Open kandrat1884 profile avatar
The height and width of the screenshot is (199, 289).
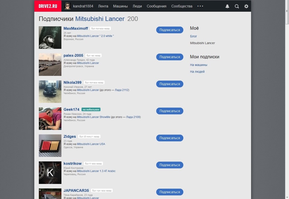click(x=67, y=6)
